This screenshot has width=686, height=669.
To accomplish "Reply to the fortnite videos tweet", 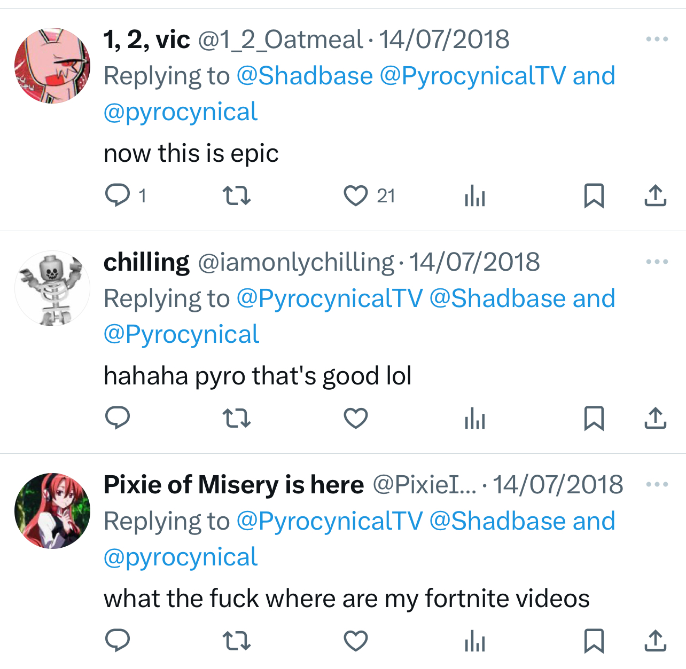I will pos(118,641).
